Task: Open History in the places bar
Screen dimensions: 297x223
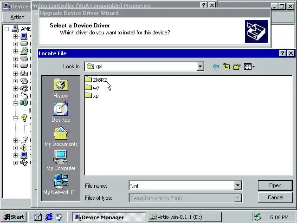Action: pyautogui.click(x=61, y=89)
